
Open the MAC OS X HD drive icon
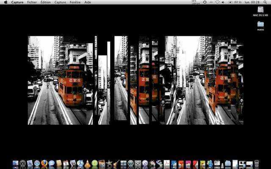260,11
